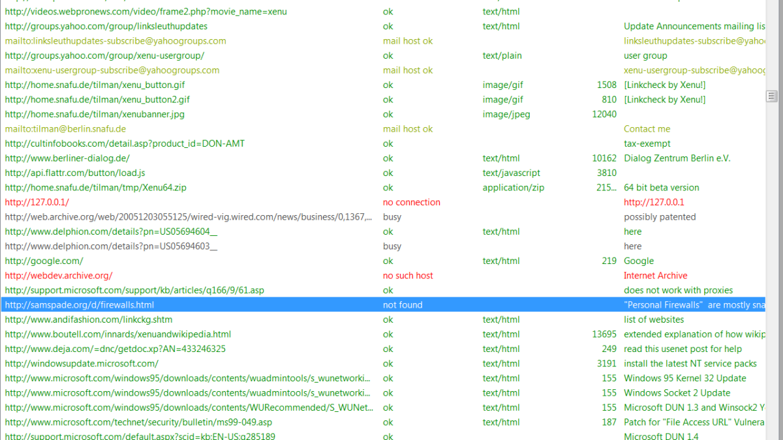Select the groups.yahoo.com xenu-usergroup URL

104,55
